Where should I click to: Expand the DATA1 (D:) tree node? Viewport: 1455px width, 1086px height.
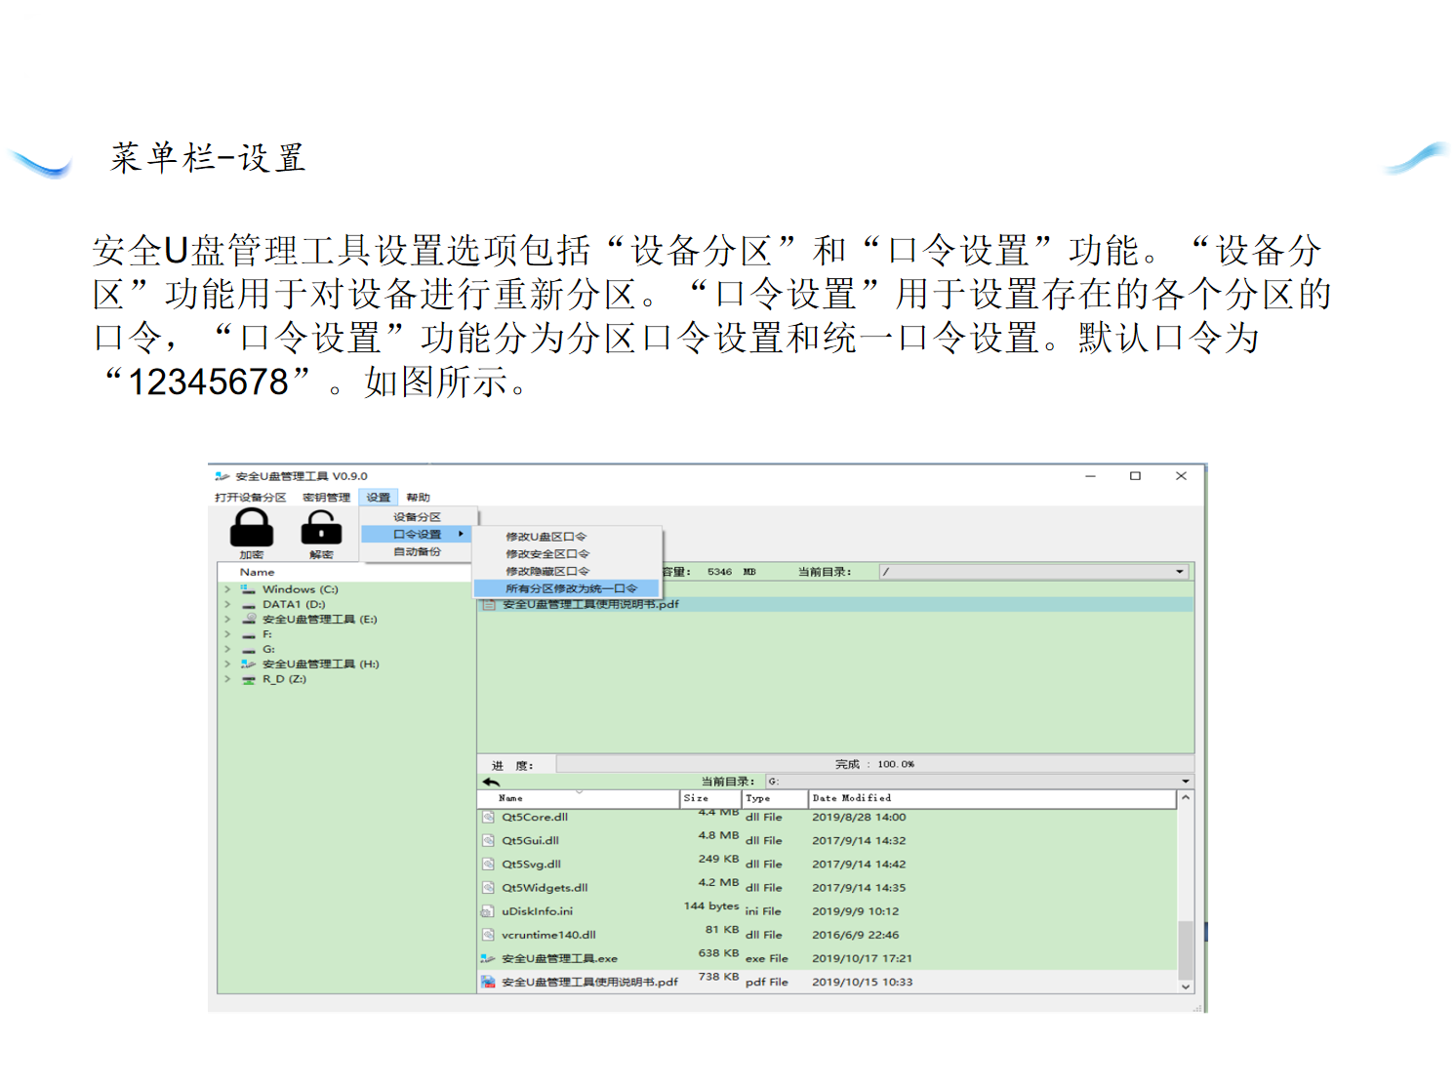click(x=227, y=604)
